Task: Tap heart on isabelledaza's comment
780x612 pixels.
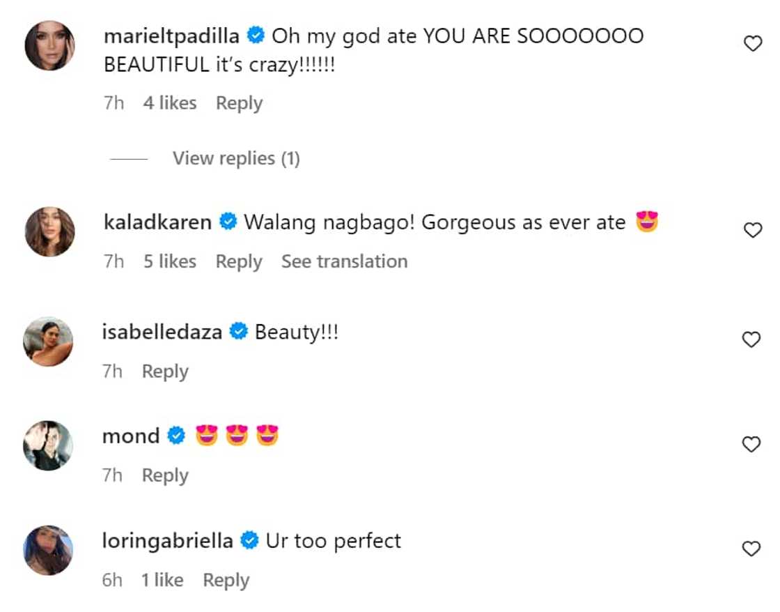Action: [x=752, y=340]
